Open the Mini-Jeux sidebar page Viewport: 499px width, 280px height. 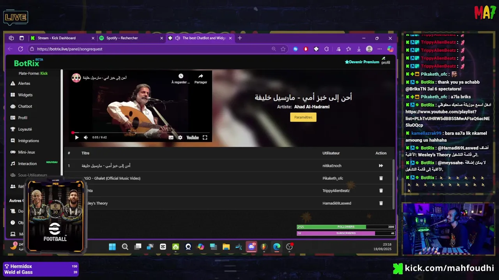pyautogui.click(x=27, y=152)
